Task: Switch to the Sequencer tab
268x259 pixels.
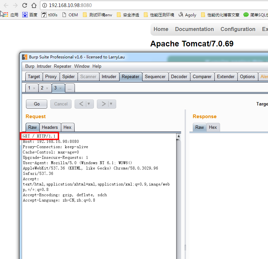Action: pos(155,76)
